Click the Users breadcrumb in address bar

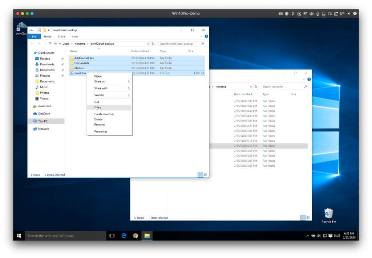click(x=66, y=44)
